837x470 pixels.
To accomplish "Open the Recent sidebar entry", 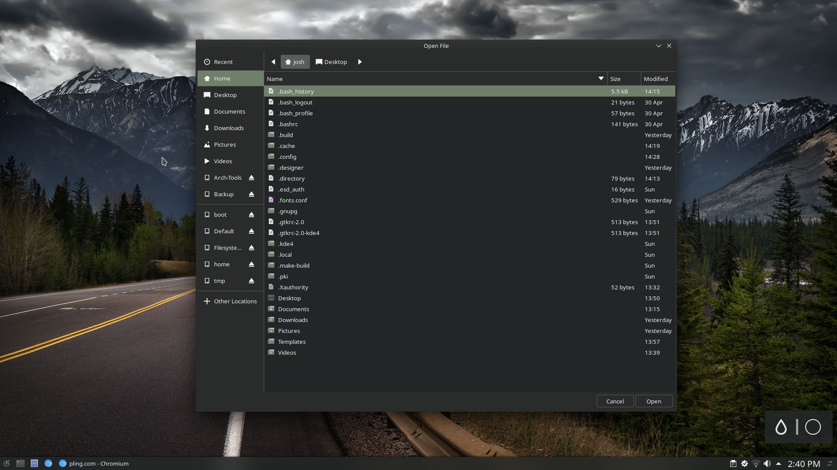I will pyautogui.click(x=230, y=62).
